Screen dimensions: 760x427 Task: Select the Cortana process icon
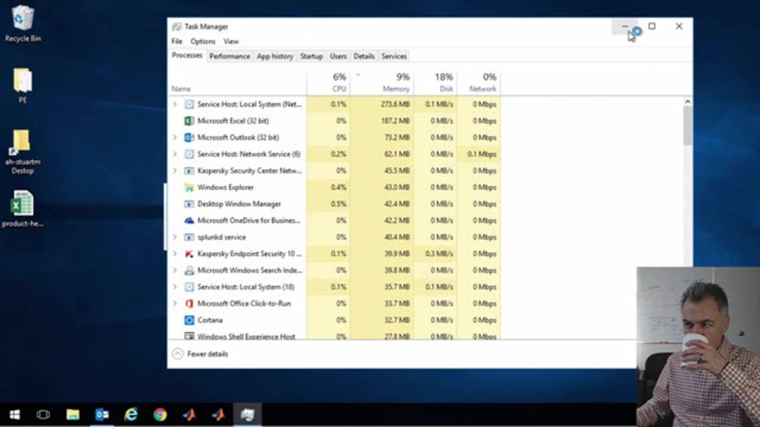click(189, 320)
